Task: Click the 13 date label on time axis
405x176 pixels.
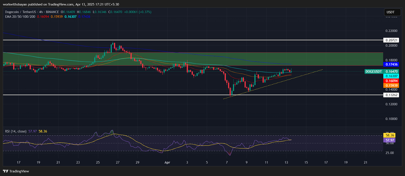Action: coord(286,162)
